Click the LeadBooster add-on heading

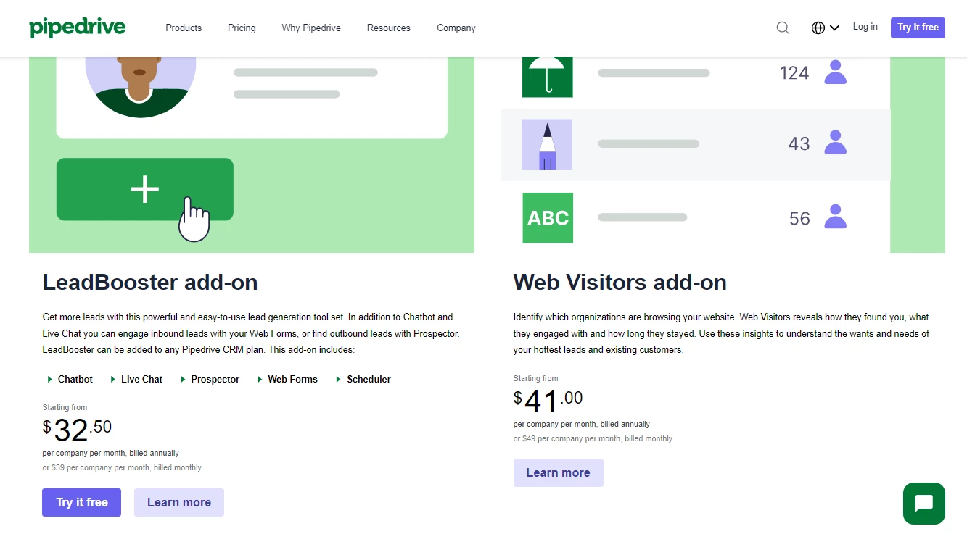click(150, 282)
